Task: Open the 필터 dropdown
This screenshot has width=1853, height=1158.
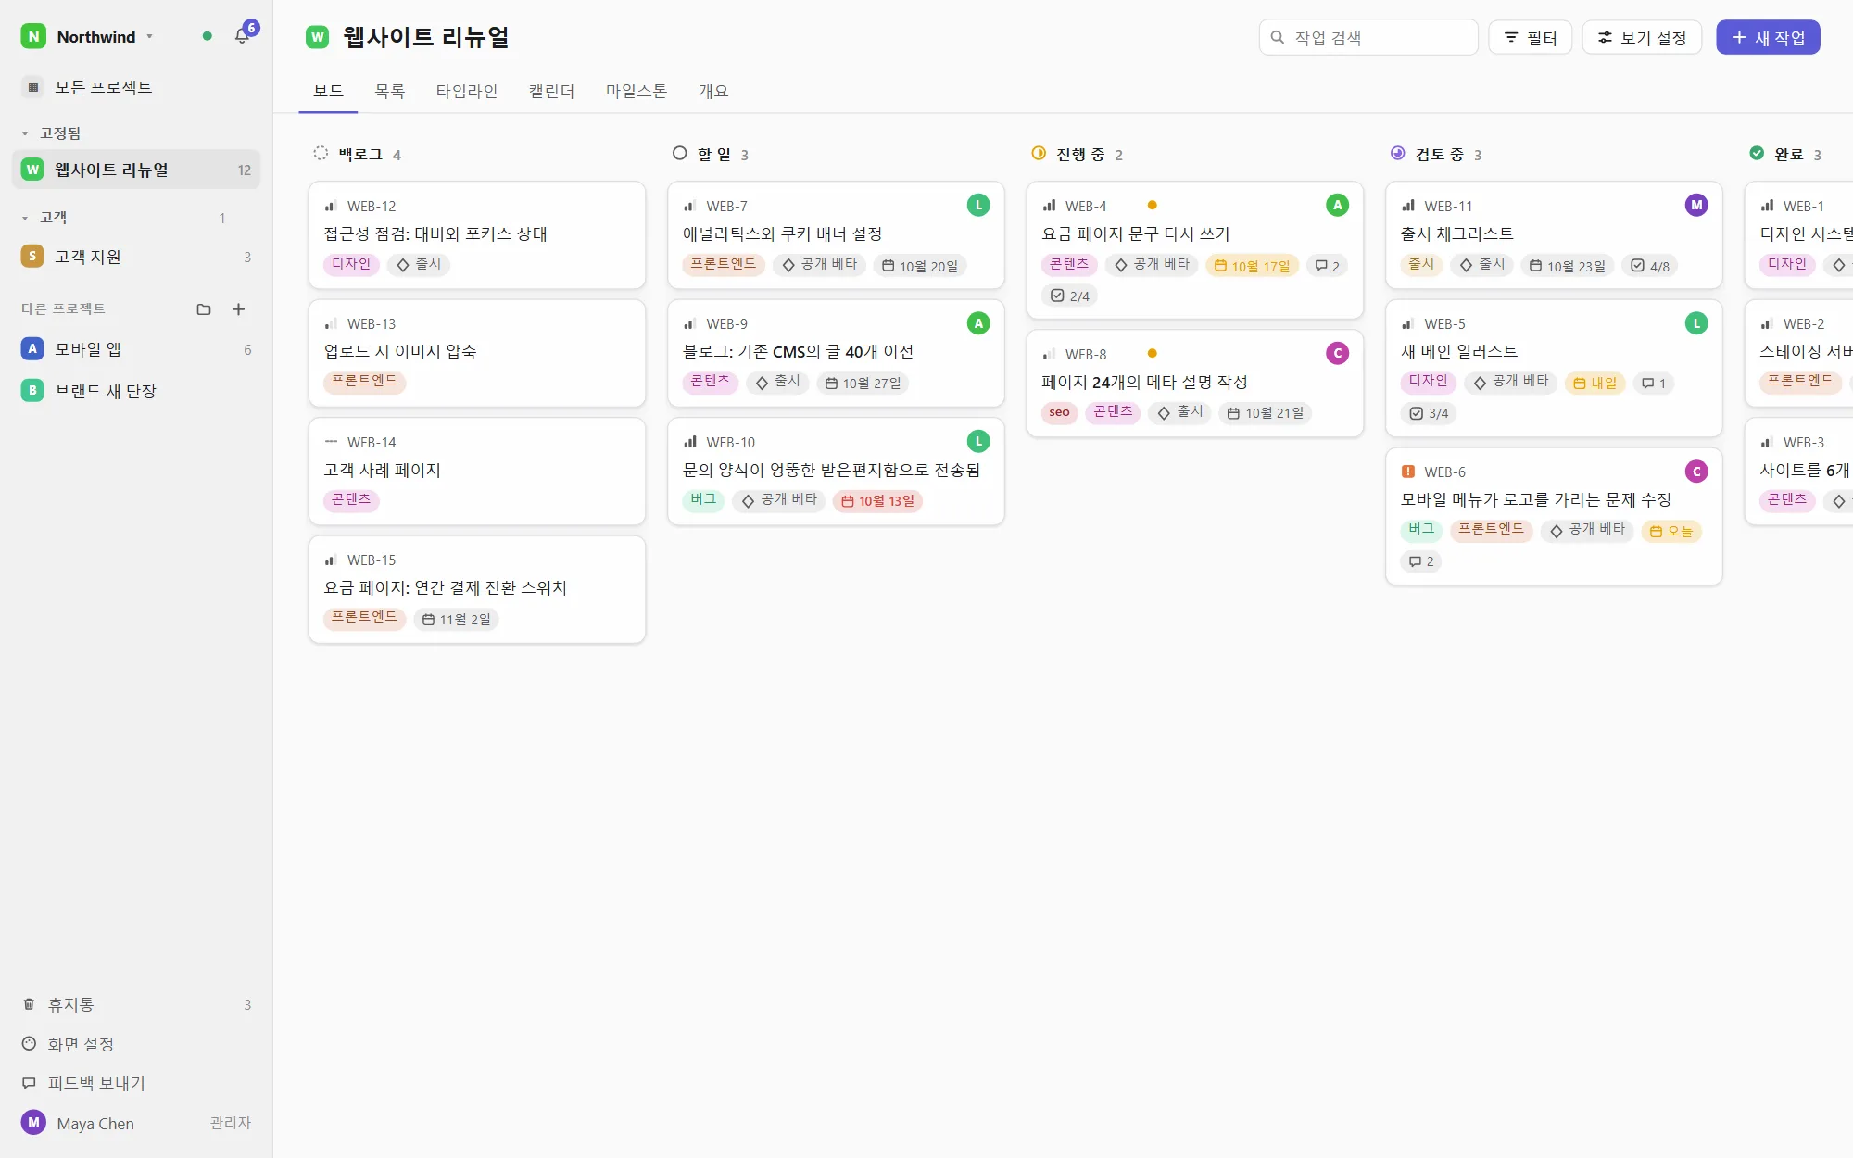Action: 1530,37
